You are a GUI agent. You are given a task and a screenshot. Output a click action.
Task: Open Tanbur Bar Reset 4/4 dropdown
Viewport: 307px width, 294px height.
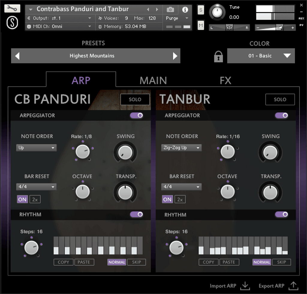coord(181,187)
